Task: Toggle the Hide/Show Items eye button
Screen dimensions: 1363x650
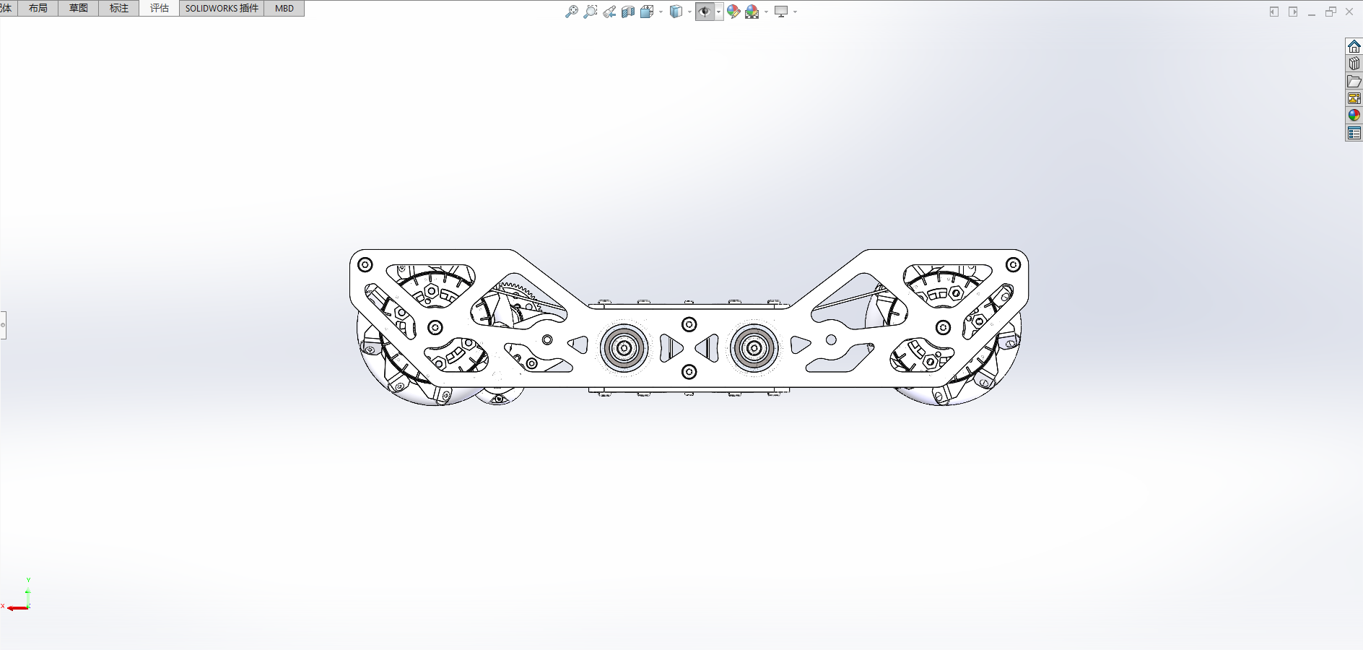Action: click(x=705, y=12)
